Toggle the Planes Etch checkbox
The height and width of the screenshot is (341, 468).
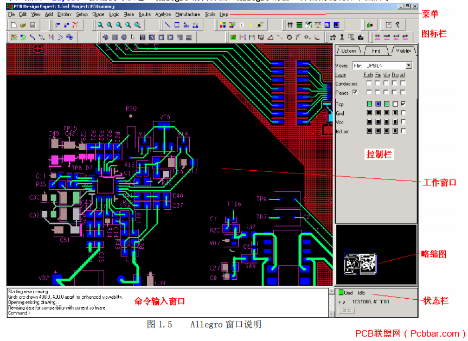[x=369, y=92]
